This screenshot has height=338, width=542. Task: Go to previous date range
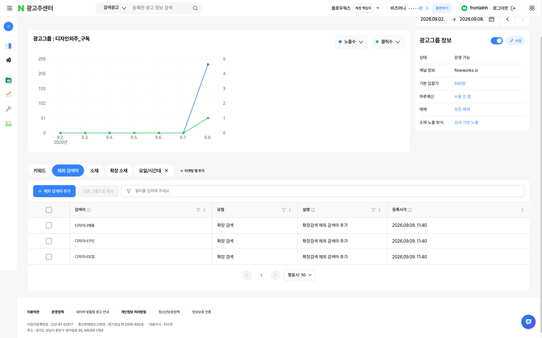point(507,19)
